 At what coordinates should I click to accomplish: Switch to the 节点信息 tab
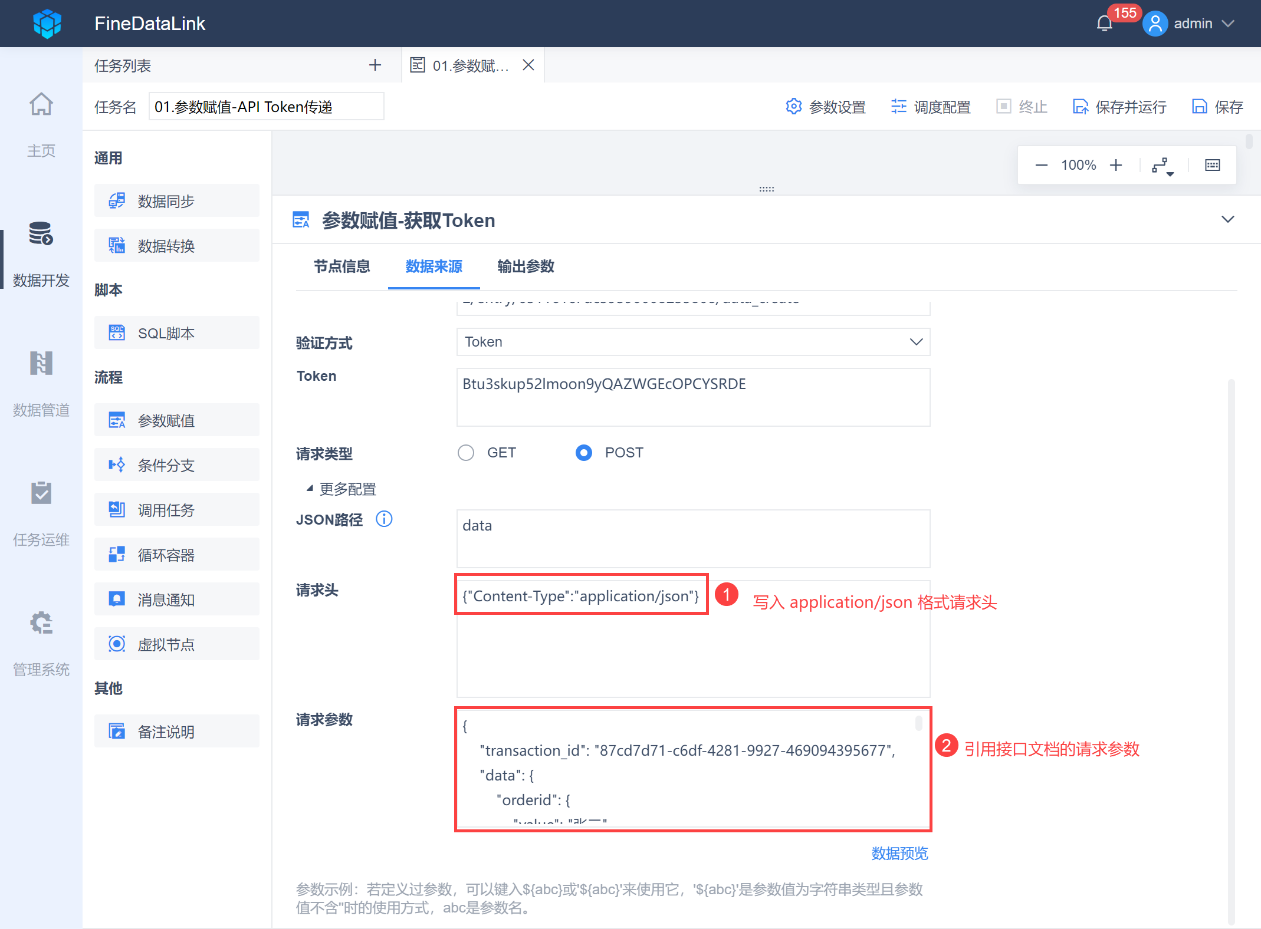[x=341, y=266]
